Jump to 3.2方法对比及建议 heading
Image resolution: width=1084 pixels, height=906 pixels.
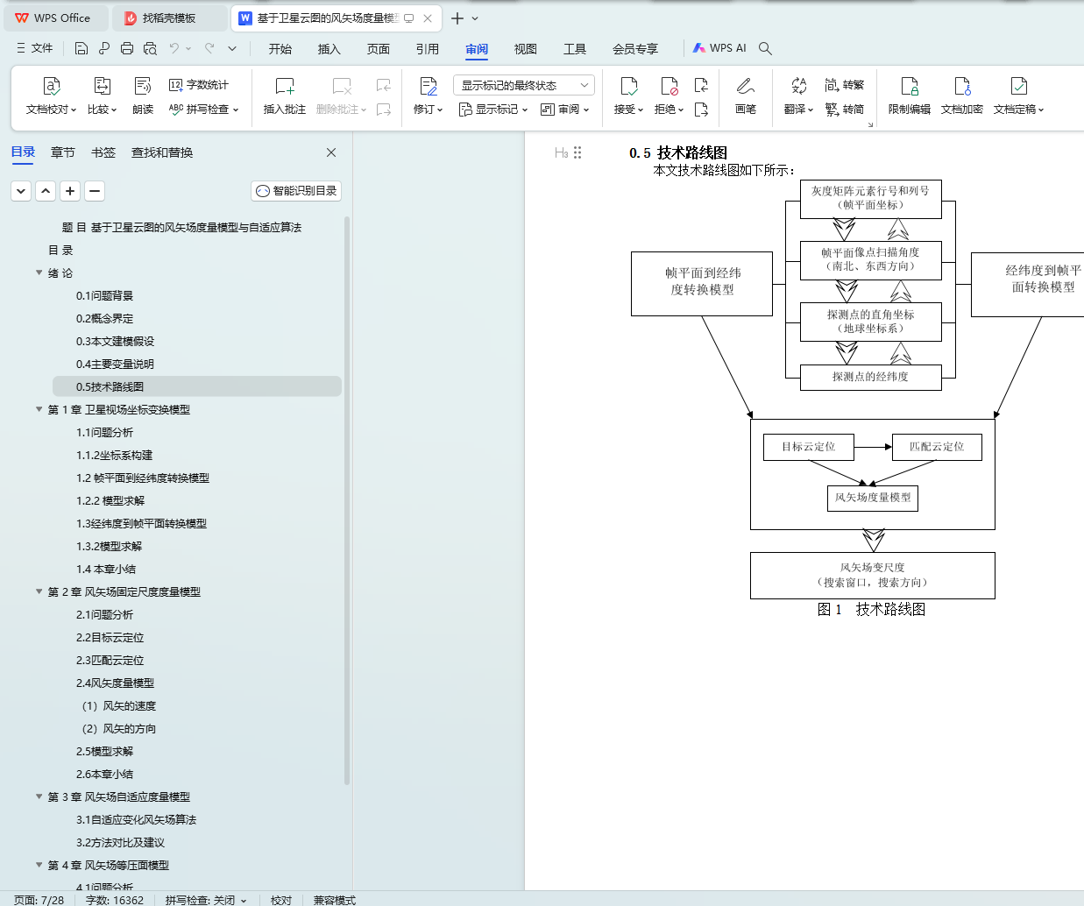[x=120, y=842]
